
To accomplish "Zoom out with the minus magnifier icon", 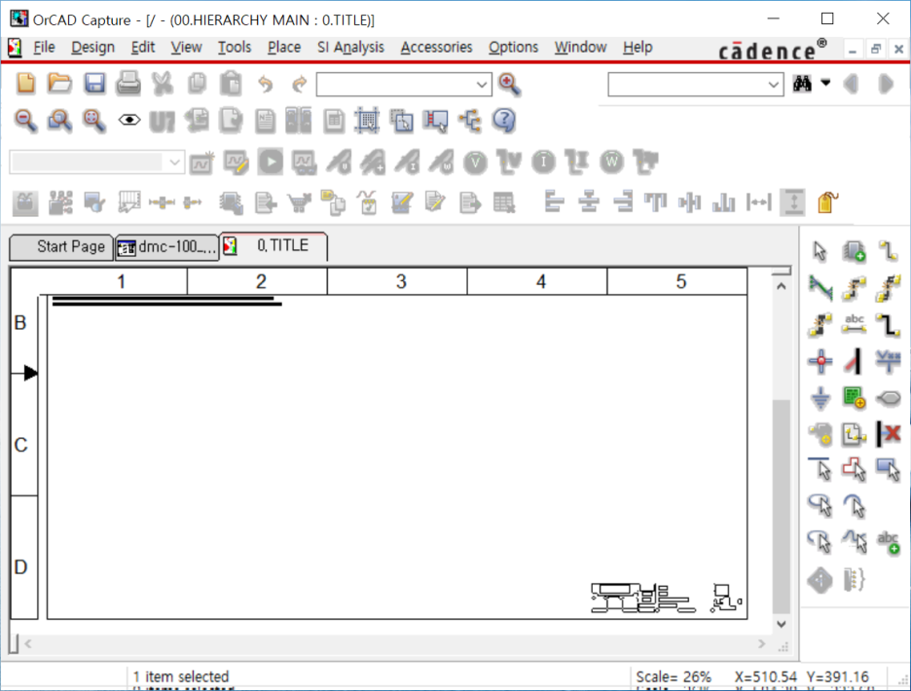I will [x=25, y=121].
